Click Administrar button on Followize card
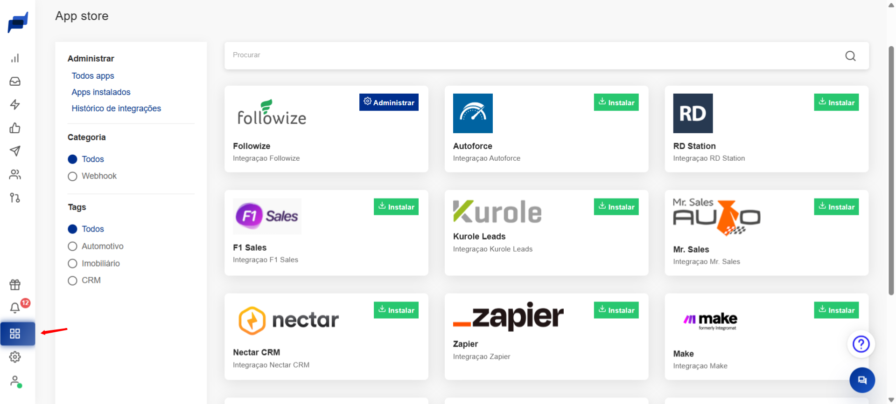This screenshot has height=404, width=896. (x=389, y=103)
